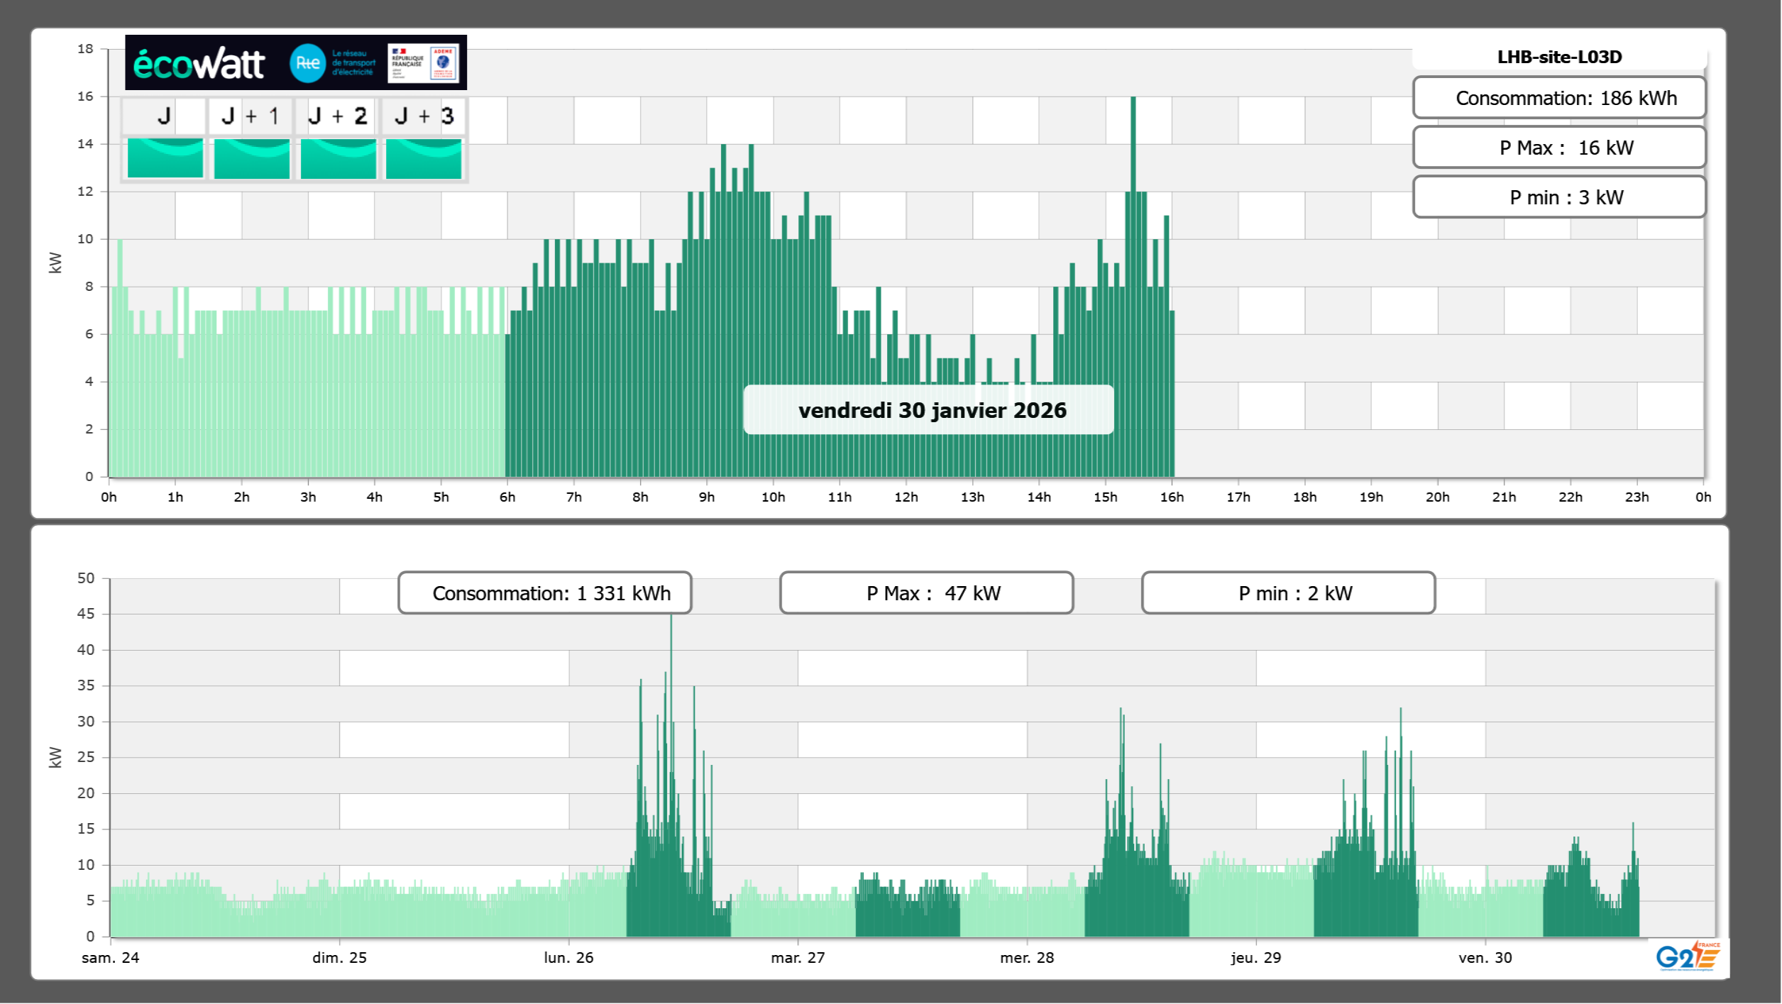Click the Consommation: 1 331 kWh box
The image size is (1782, 1004).
544,593
